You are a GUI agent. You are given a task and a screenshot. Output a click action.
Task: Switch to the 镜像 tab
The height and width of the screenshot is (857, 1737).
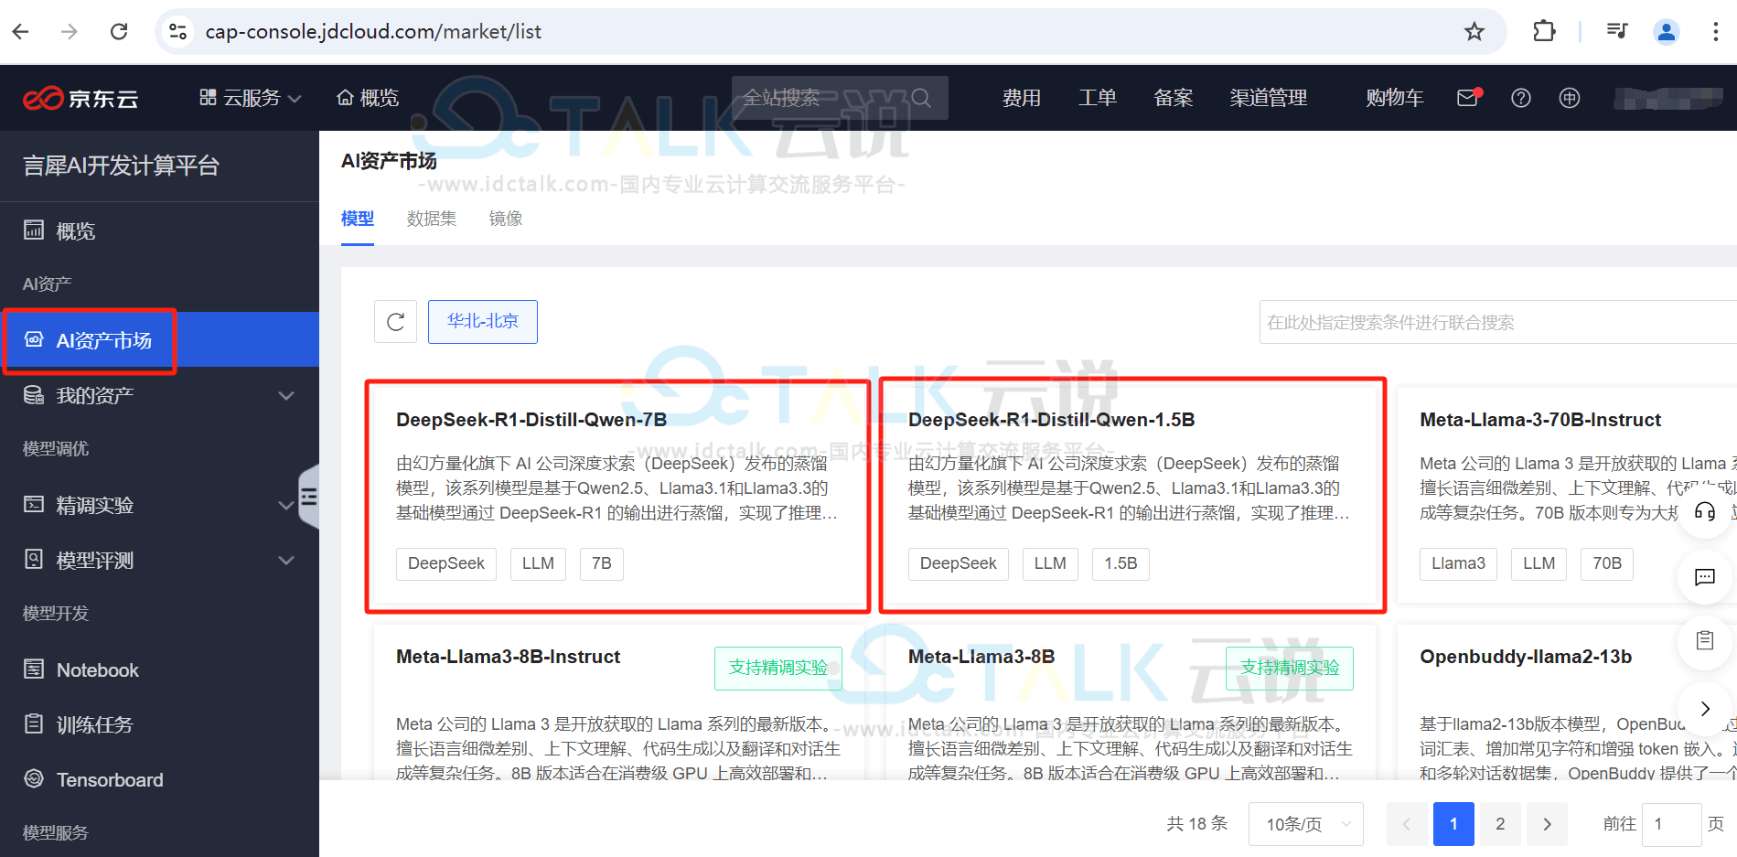coord(506,219)
